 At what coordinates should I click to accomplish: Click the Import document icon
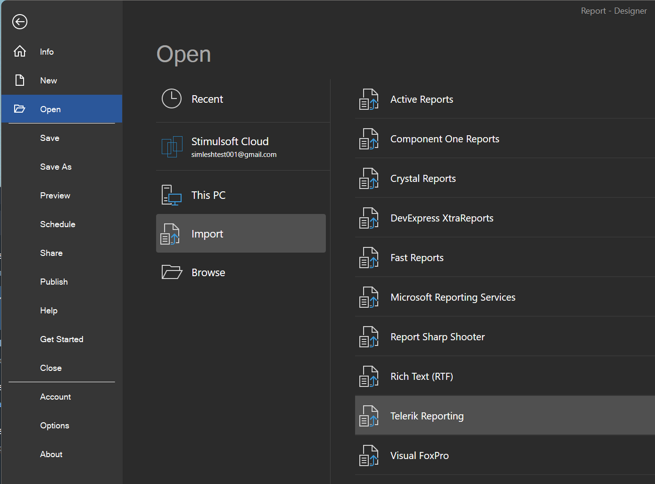[x=170, y=234]
